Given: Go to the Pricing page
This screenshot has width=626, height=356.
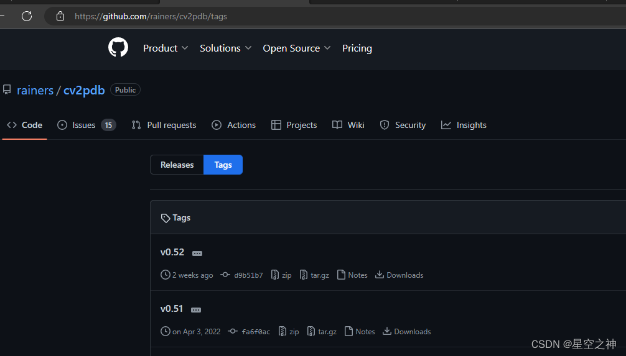Looking at the screenshot, I should [357, 48].
